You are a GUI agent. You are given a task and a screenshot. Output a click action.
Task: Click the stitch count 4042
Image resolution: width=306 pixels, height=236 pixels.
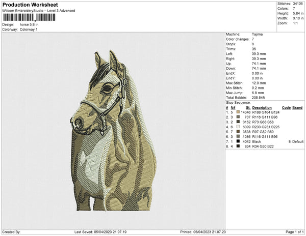(246, 141)
